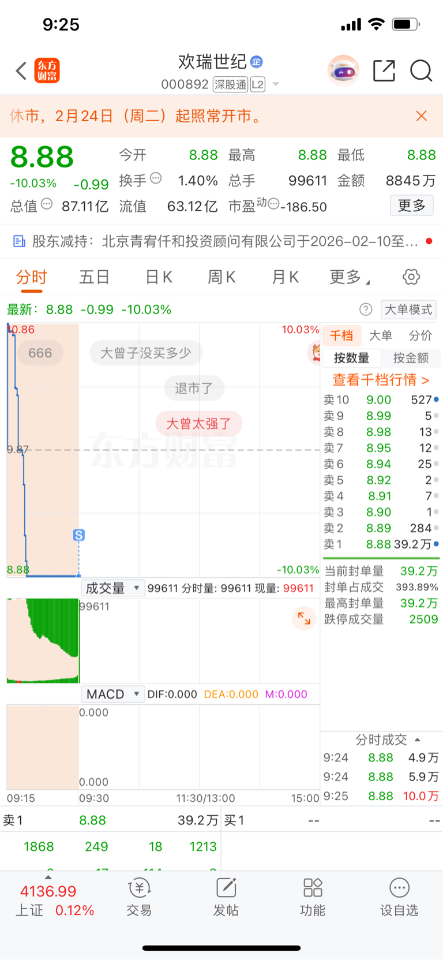Open the 成交量 indicator dropdown
This screenshot has height=960, width=443.
coord(112,588)
